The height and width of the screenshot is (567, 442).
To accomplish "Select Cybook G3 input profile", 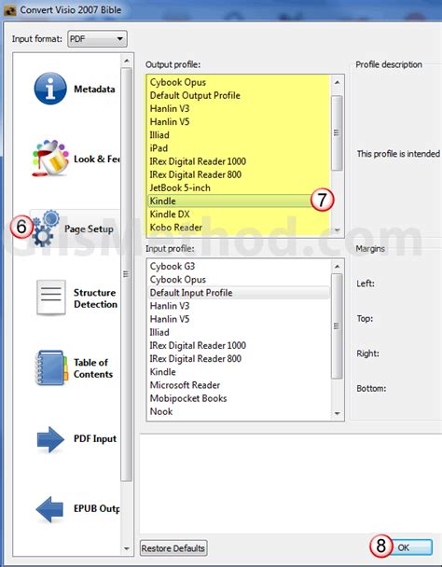I will click(239, 266).
